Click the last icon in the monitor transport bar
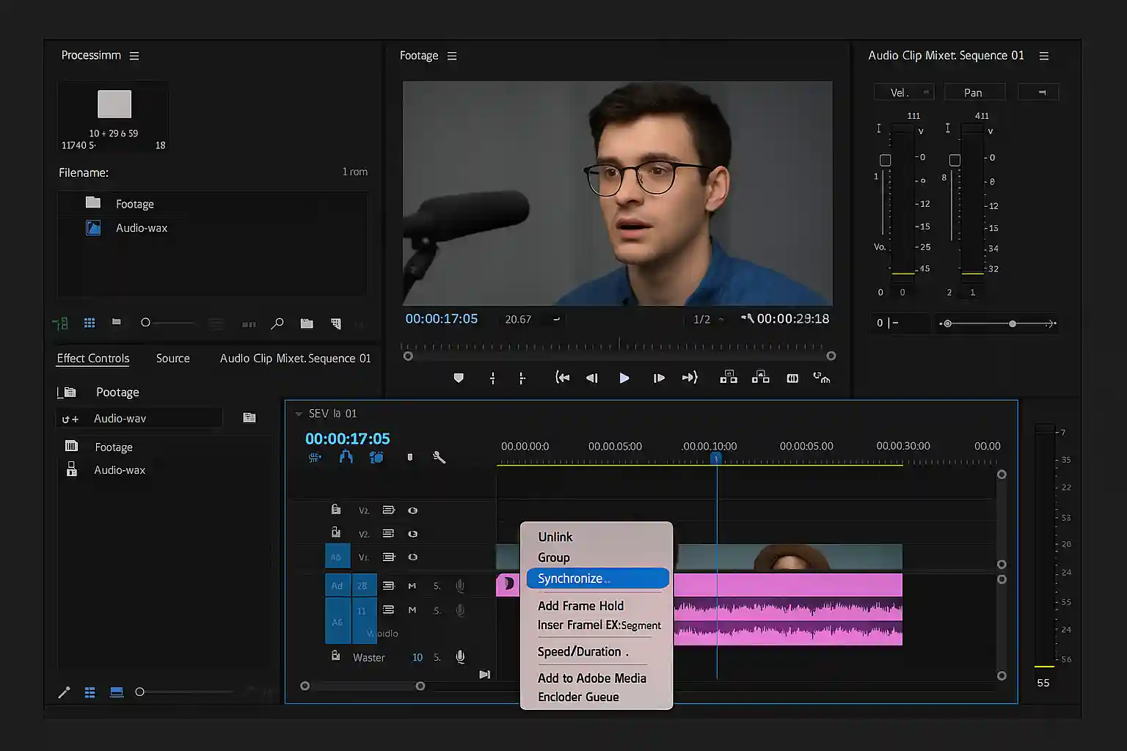The height and width of the screenshot is (751, 1127). coord(822,378)
